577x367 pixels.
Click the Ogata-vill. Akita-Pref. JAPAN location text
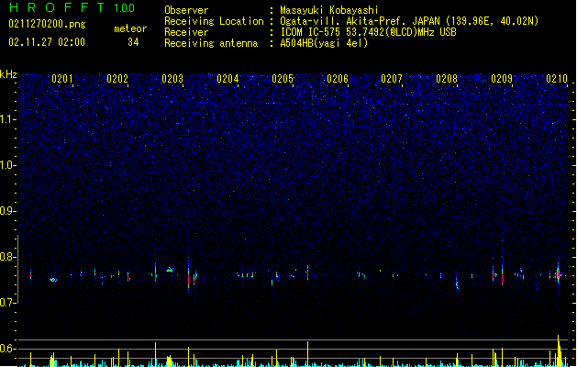tap(409, 21)
